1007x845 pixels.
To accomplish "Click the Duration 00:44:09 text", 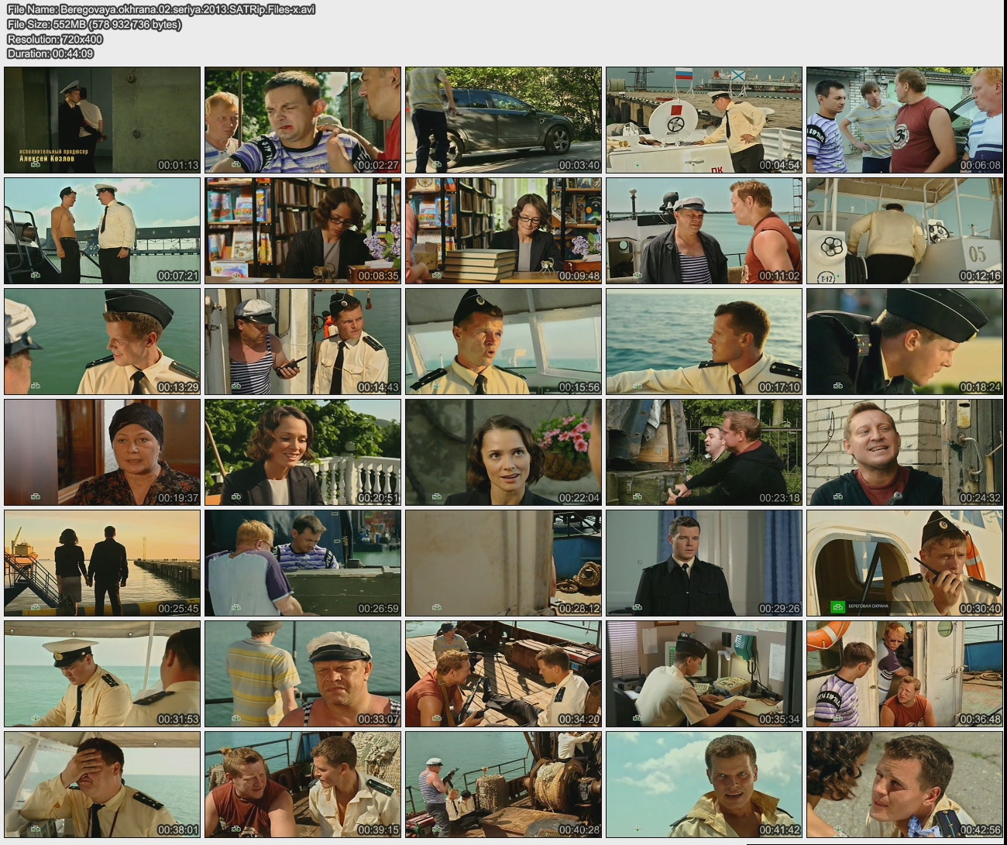I will click(50, 53).
